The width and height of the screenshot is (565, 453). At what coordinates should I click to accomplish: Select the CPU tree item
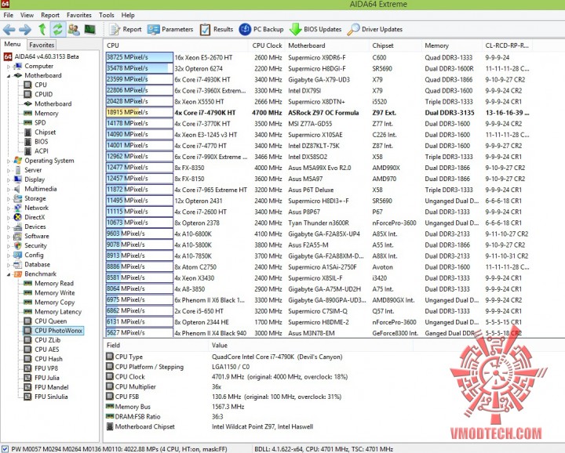35,85
